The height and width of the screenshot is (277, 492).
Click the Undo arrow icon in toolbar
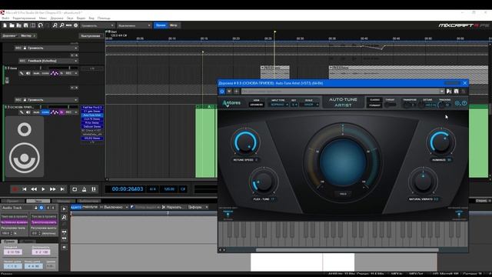(41, 25)
